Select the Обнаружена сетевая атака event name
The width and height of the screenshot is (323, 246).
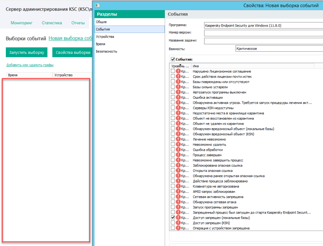click(214, 202)
